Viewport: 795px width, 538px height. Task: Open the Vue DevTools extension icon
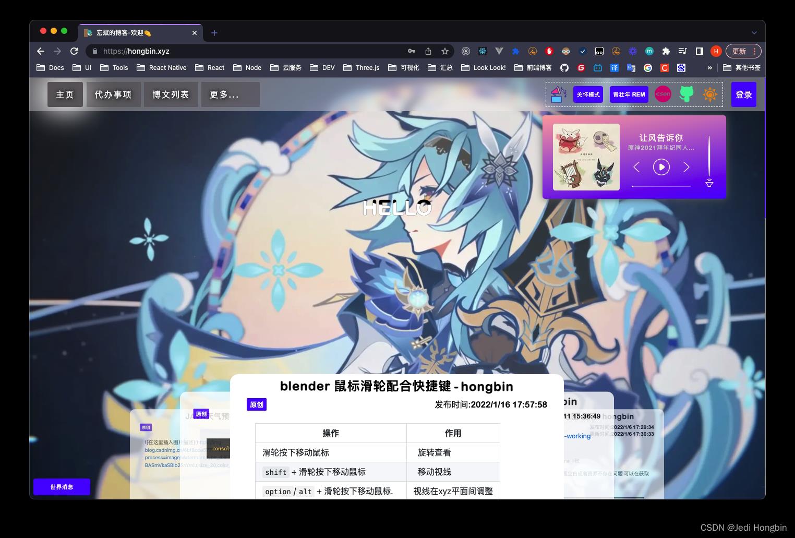[499, 51]
